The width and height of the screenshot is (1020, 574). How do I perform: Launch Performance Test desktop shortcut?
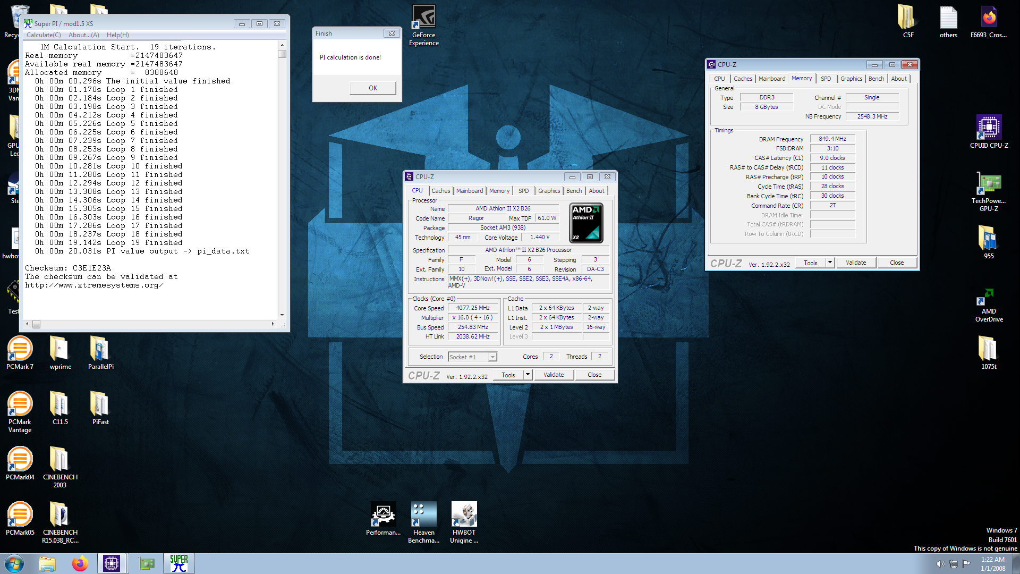(383, 519)
